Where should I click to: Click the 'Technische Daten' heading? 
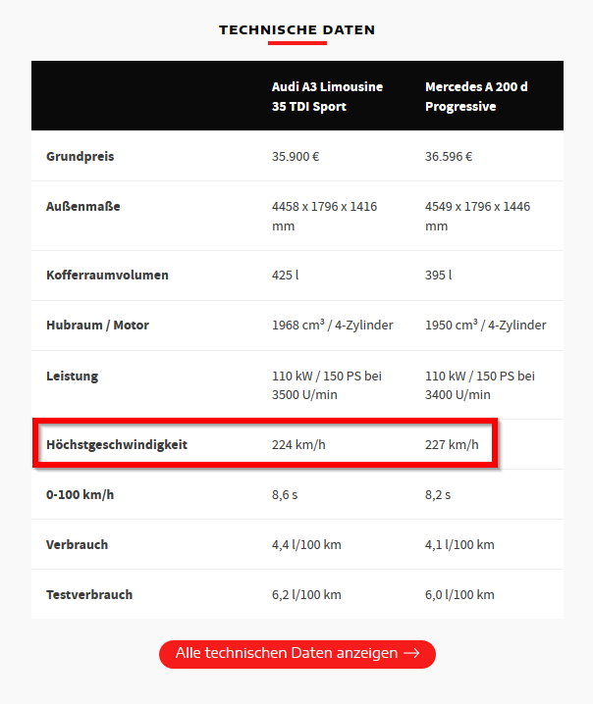tap(296, 30)
